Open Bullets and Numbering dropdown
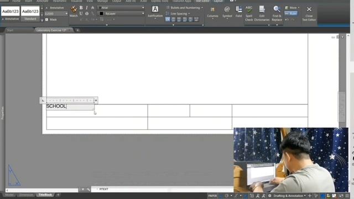 coord(184,8)
